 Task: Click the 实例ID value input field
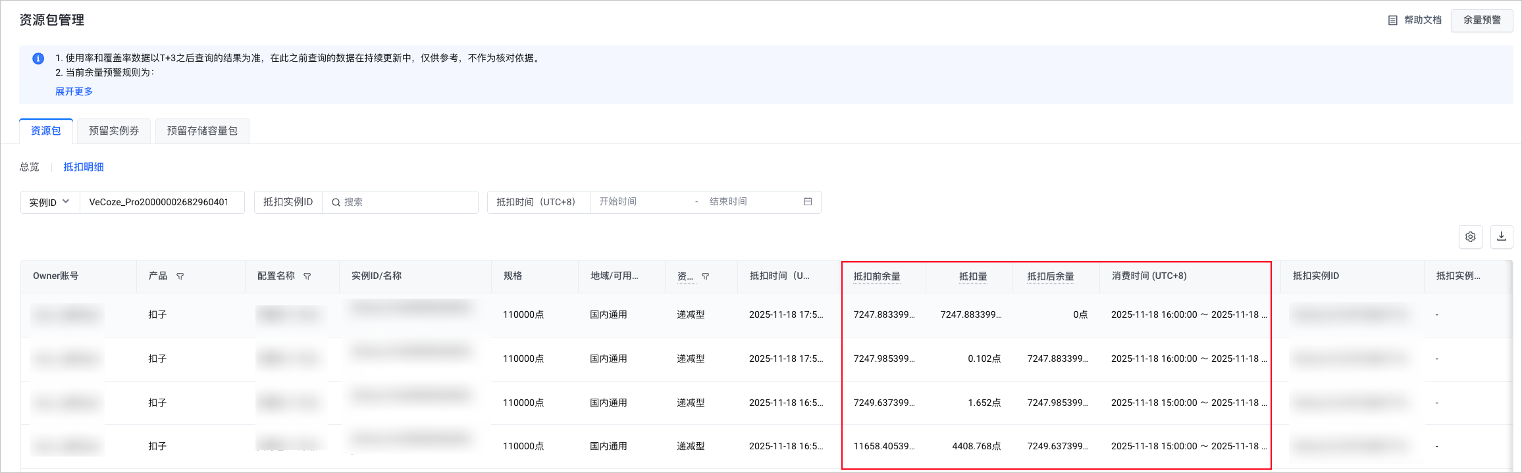pyautogui.click(x=161, y=202)
